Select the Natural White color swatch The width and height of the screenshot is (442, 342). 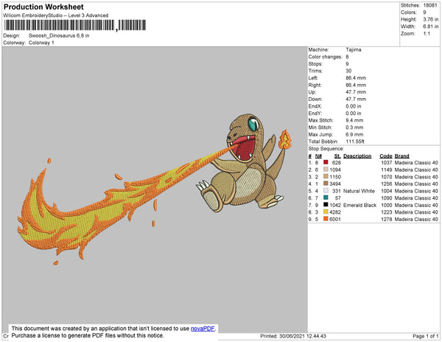pos(326,190)
